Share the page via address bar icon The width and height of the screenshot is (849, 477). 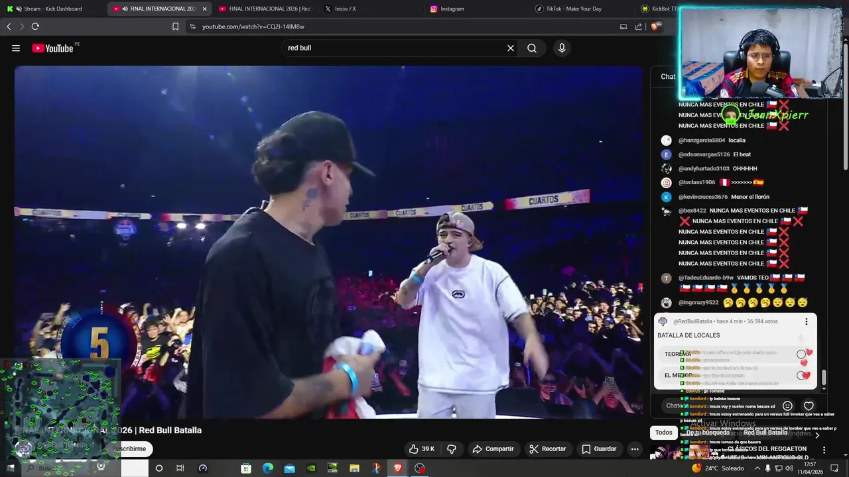(638, 26)
